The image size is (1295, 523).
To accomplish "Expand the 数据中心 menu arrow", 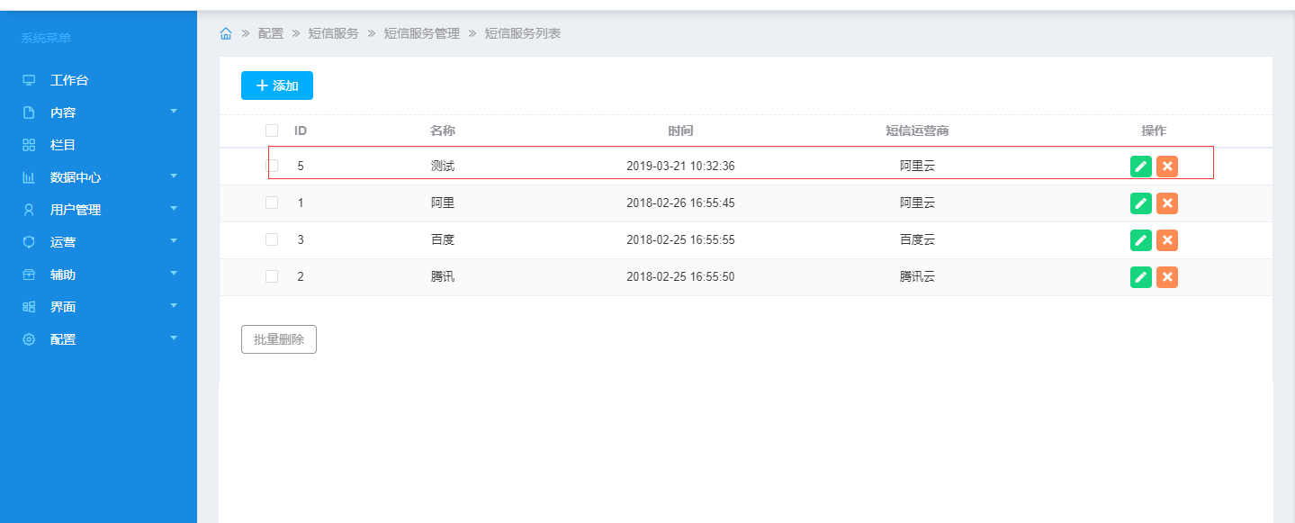I will coord(174,176).
